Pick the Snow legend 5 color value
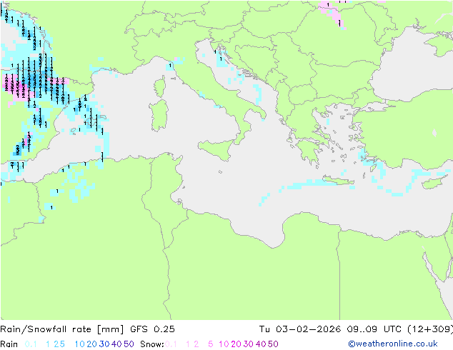 (211, 344)
